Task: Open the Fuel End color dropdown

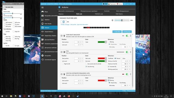Action: [106, 61]
